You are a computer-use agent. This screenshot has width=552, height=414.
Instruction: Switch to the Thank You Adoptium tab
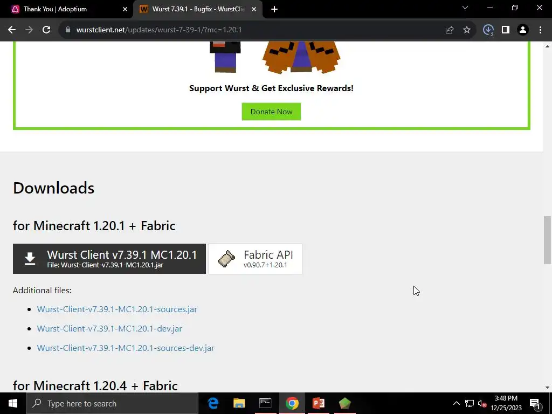pyautogui.click(x=66, y=9)
